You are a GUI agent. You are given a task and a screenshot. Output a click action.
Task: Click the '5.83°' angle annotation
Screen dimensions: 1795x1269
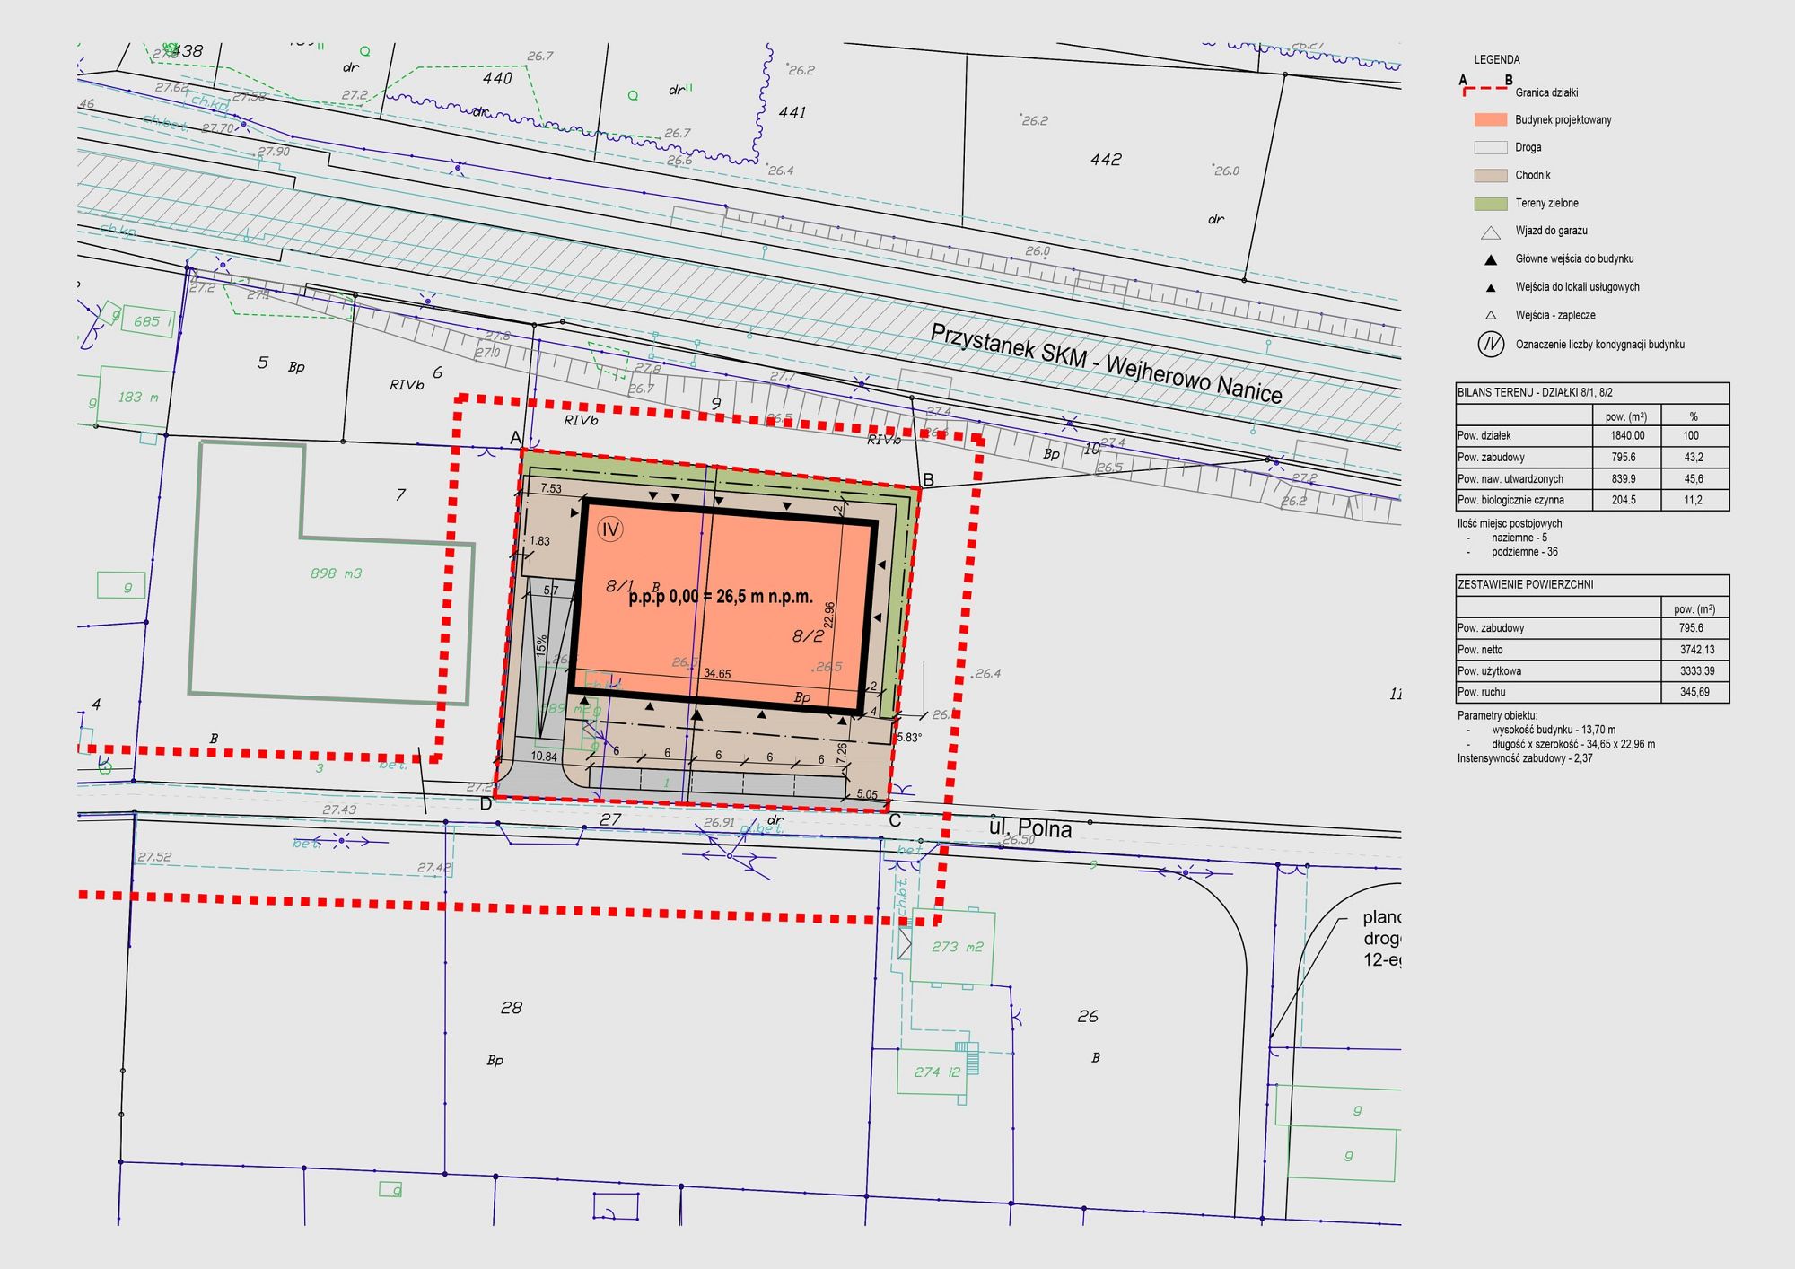(910, 738)
